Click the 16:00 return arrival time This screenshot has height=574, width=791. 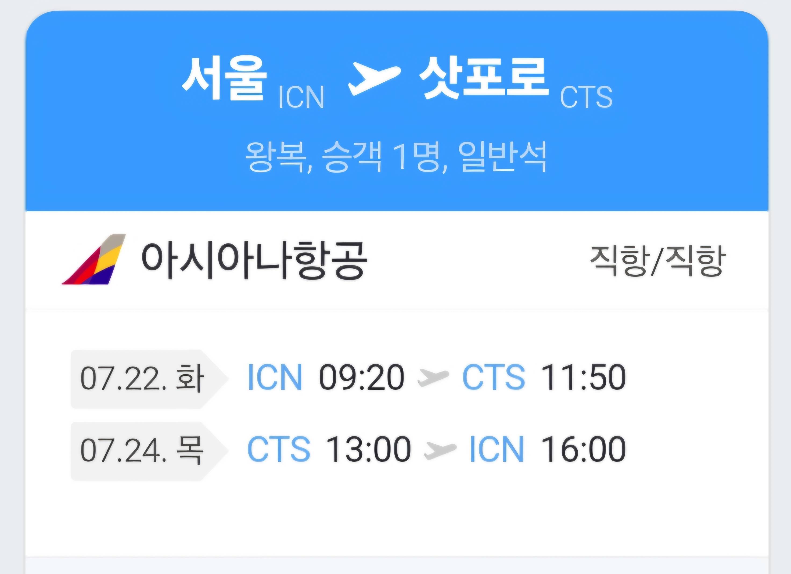[583, 449]
